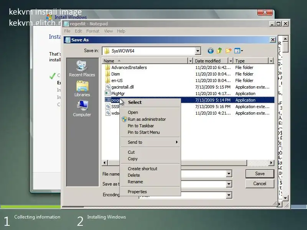Click the File name input field
The height and width of the screenshot is (230, 307).
tap(185, 174)
